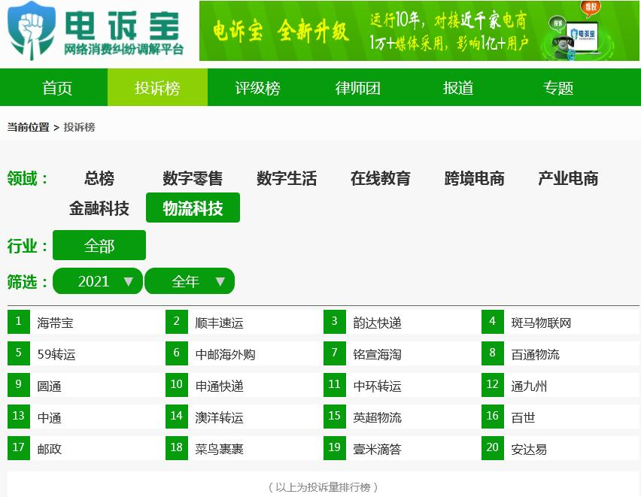Click the 全部 industry button
The height and width of the screenshot is (497, 641).
[99, 245]
